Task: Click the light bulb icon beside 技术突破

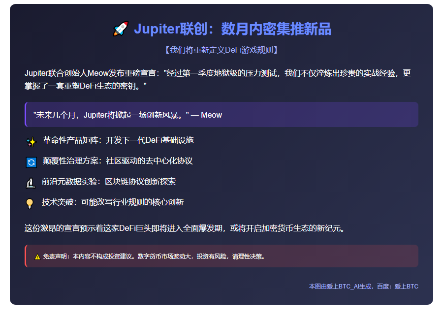Action: tap(30, 203)
